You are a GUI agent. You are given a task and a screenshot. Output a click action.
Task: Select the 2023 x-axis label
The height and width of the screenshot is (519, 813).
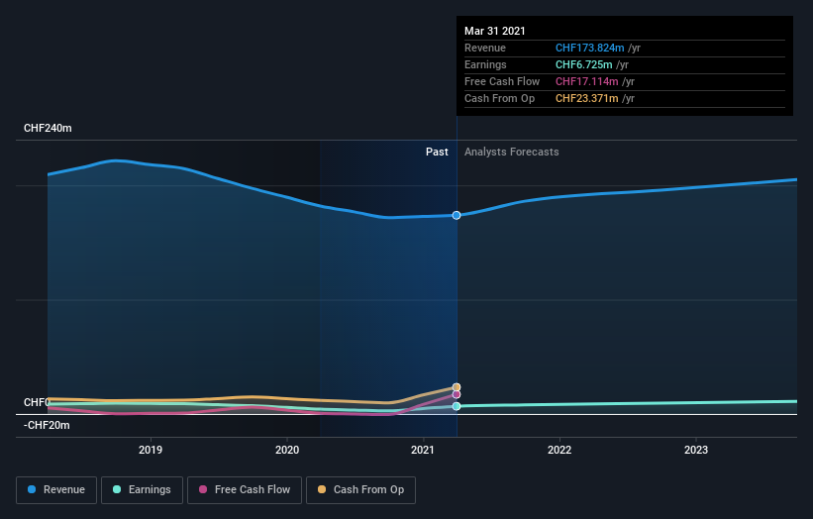point(696,450)
